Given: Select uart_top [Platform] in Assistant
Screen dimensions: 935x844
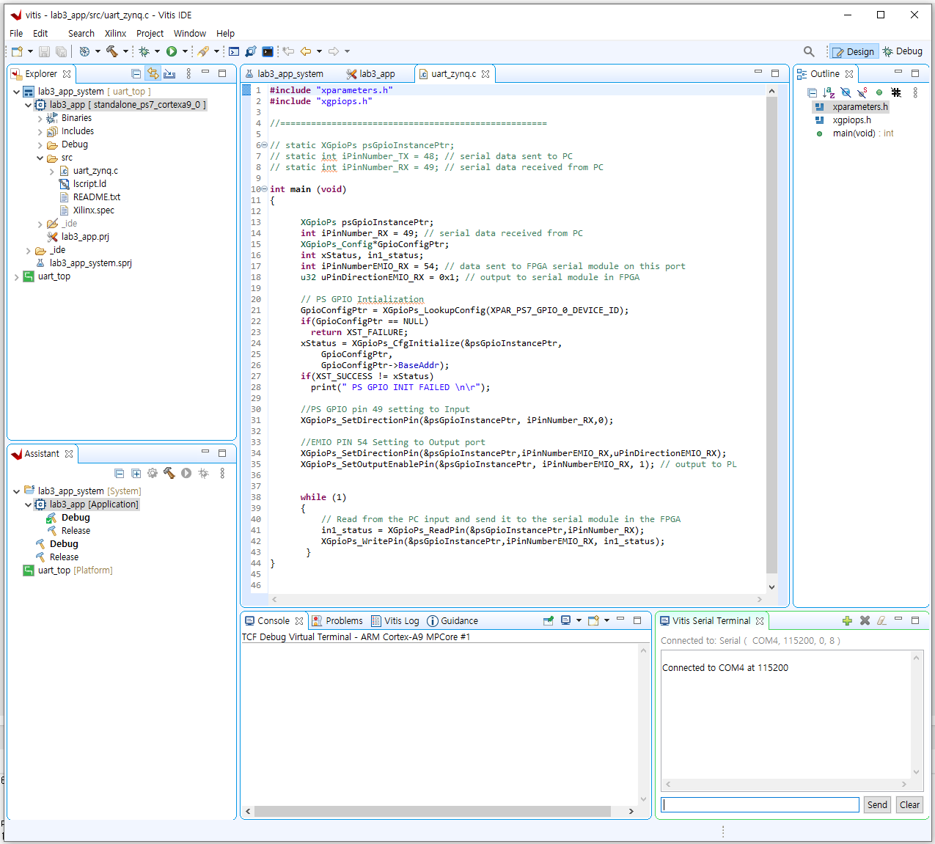Looking at the screenshot, I should click(x=68, y=570).
